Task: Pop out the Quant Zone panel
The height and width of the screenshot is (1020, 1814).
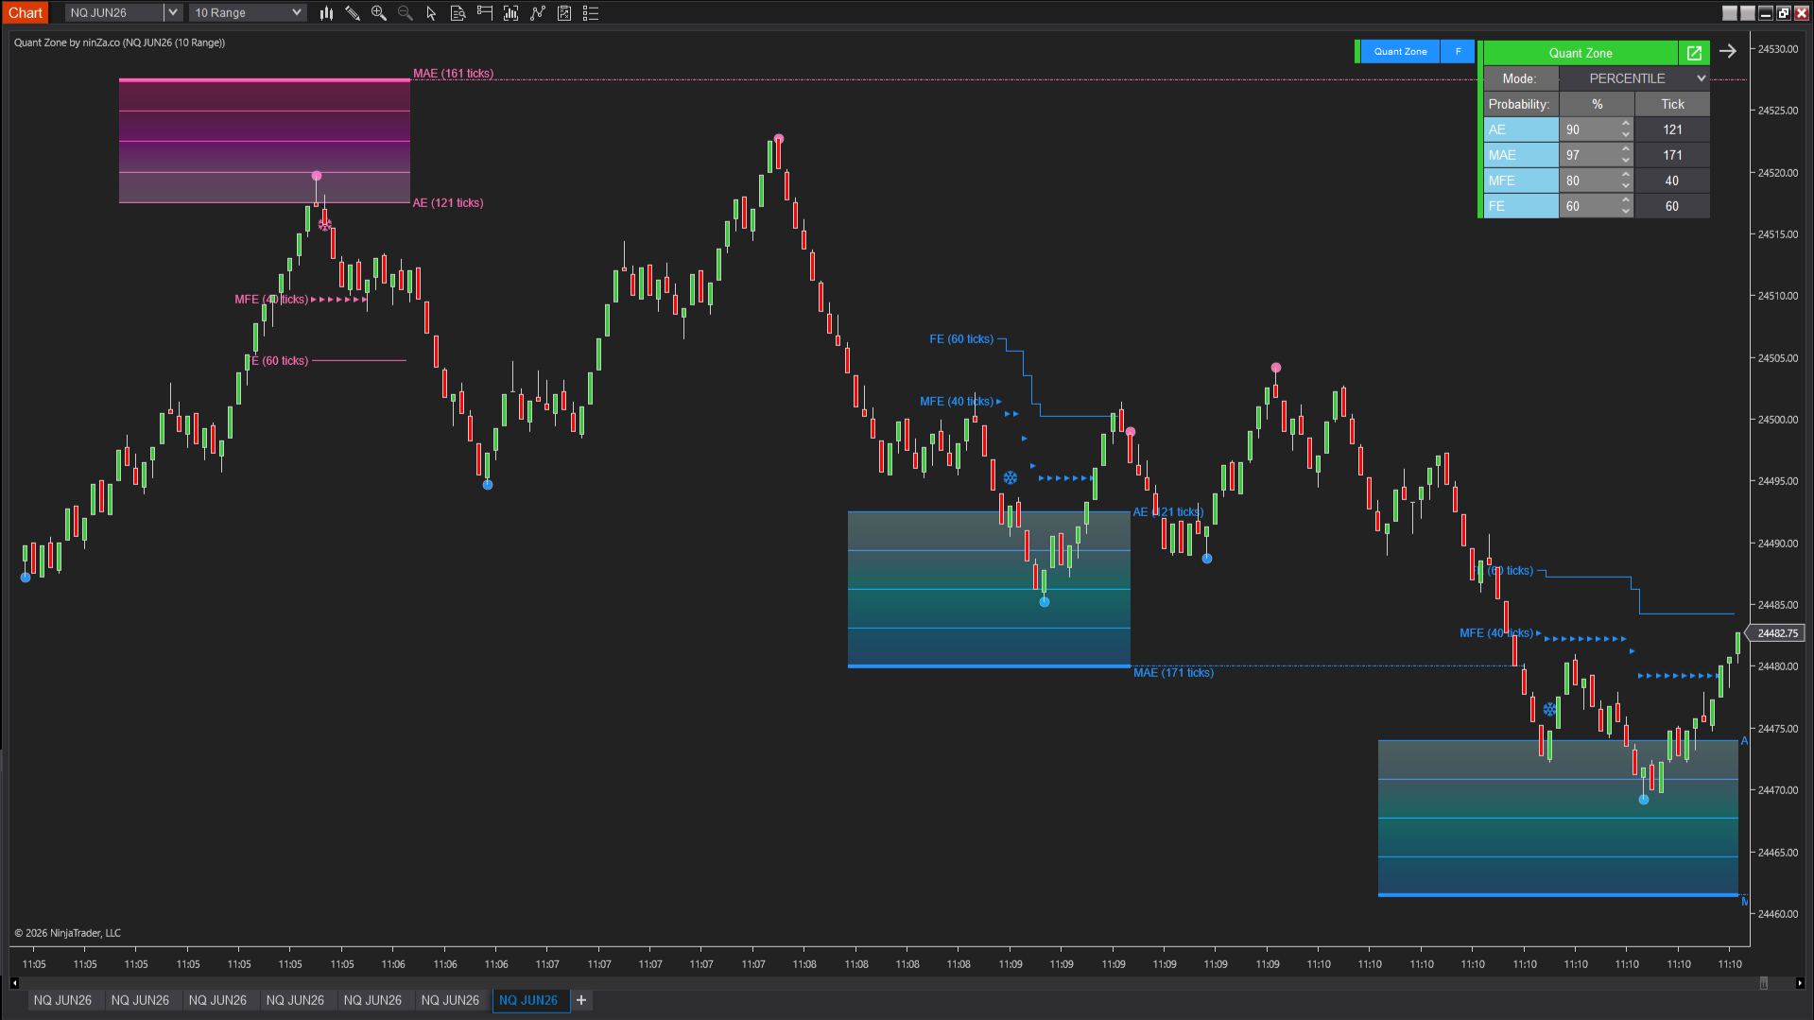Action: [x=1694, y=53]
